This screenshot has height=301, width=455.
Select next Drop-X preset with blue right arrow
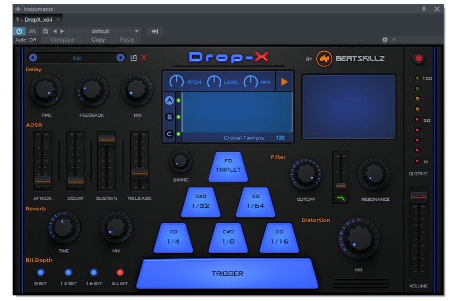pyautogui.click(x=121, y=58)
